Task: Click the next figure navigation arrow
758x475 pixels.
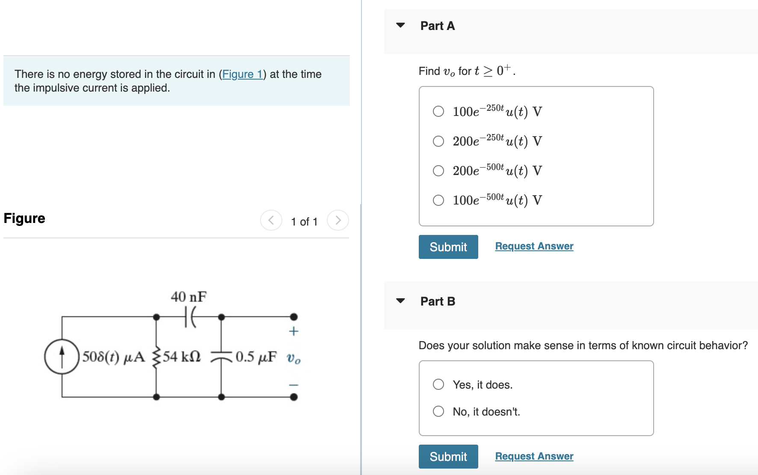Action: [338, 220]
